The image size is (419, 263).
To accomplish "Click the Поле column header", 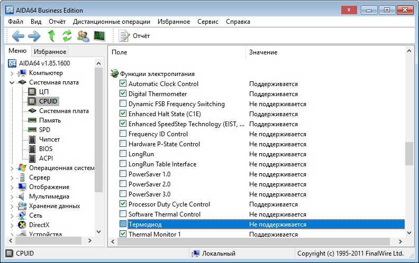I will click(x=177, y=52).
